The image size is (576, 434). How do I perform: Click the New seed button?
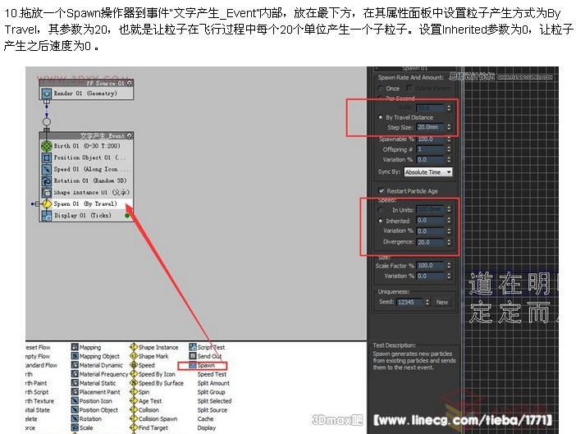click(x=442, y=302)
